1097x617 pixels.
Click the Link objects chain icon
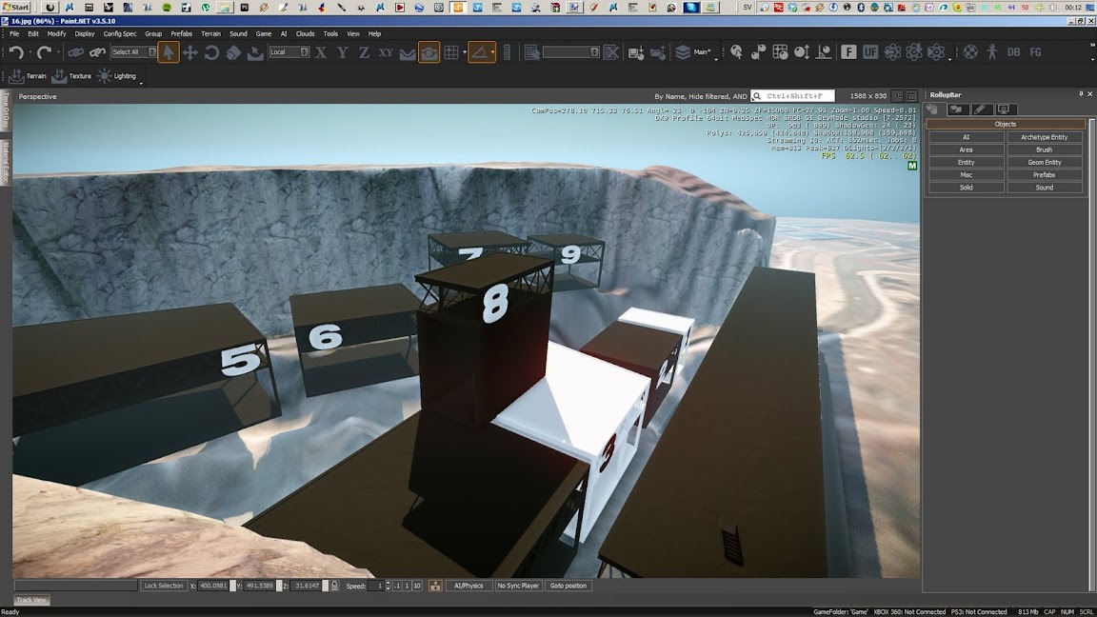[75, 52]
